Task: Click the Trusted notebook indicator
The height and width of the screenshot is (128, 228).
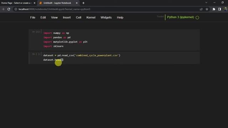Action: [160, 17]
